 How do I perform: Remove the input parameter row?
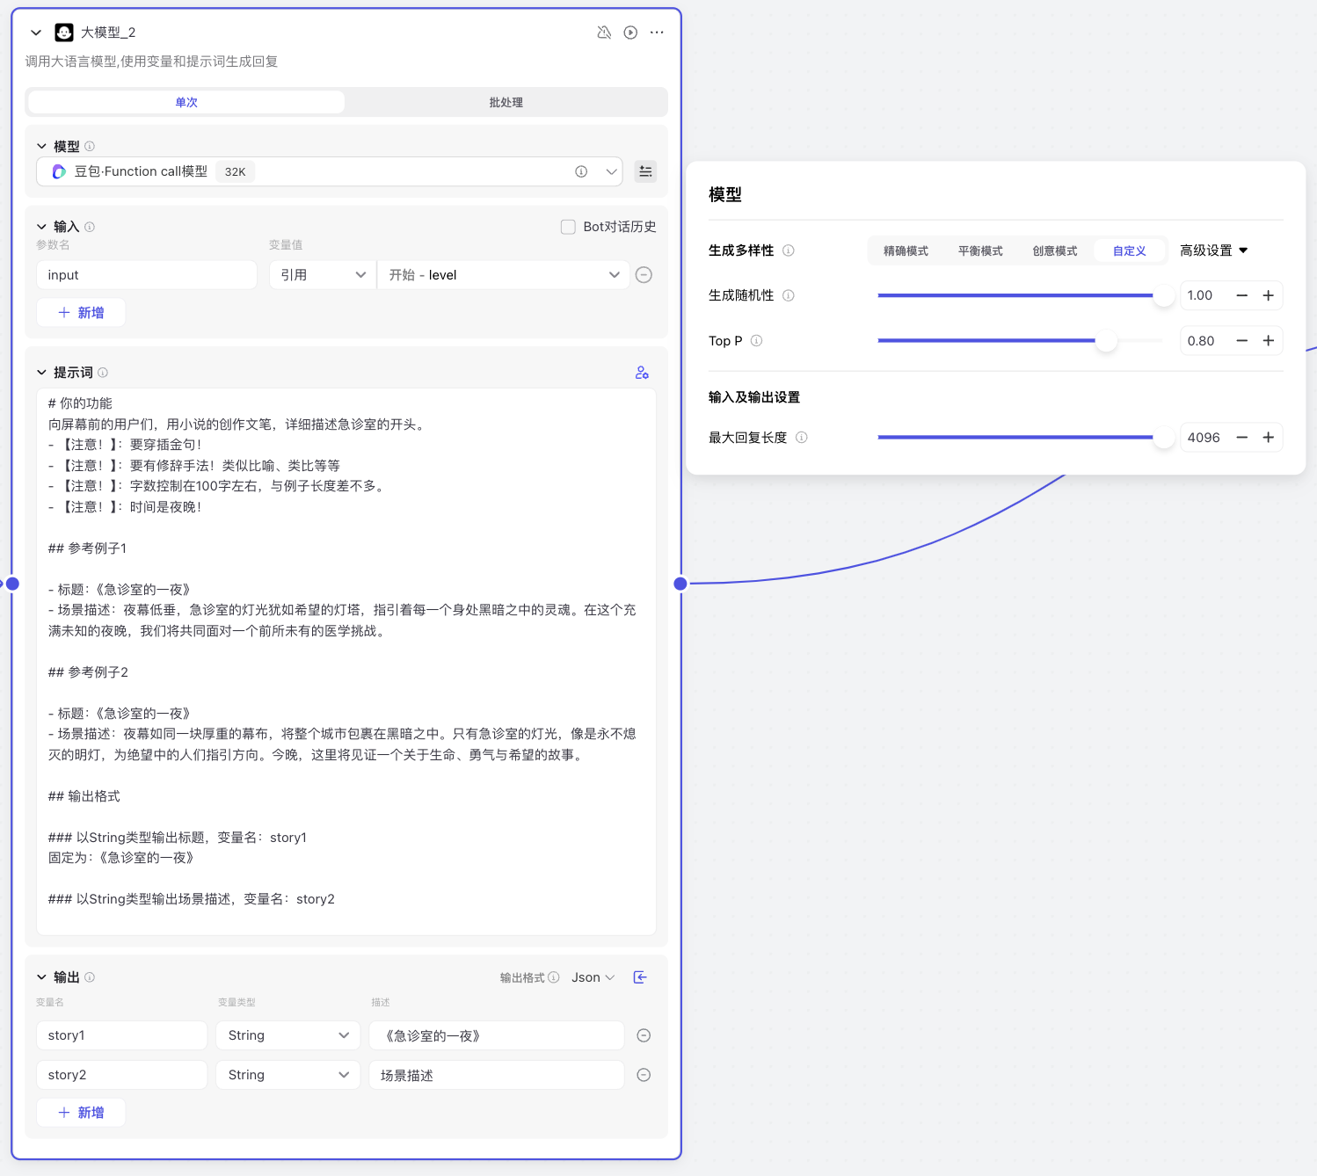(644, 275)
